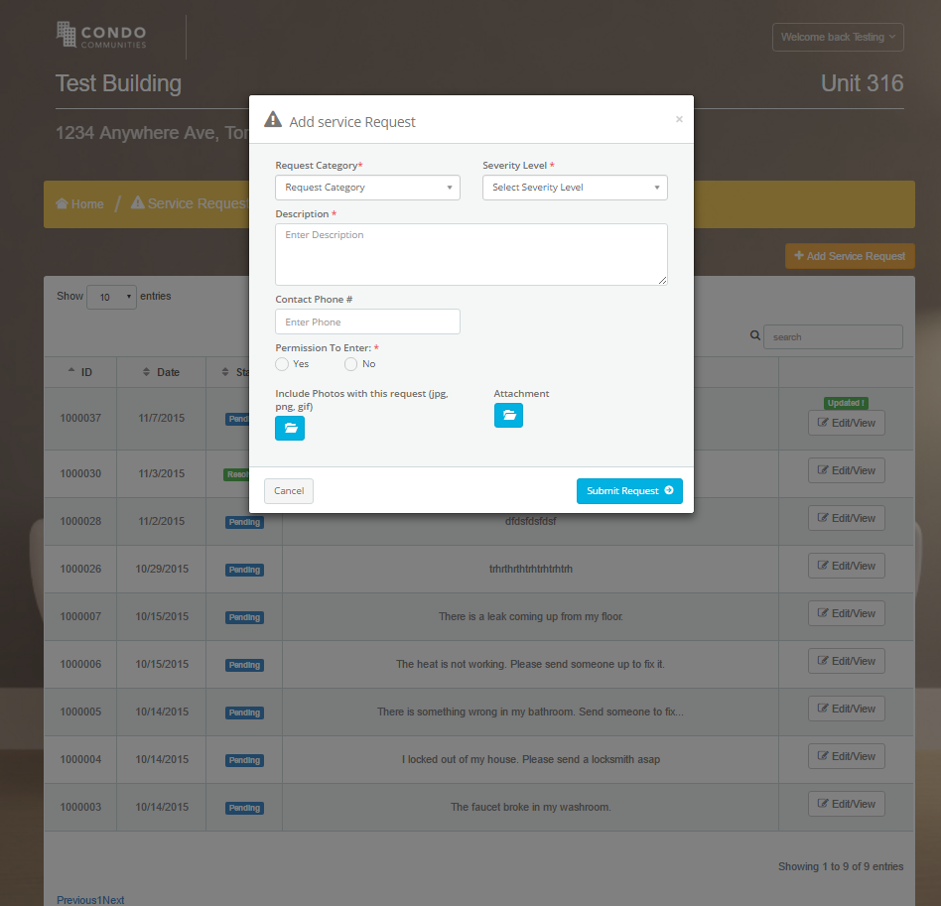
Task: Select No for Permission To Enter
Action: 349,363
